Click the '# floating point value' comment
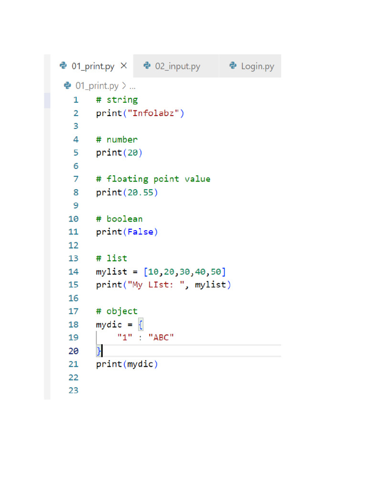This screenshot has height=489, width=367. coord(153,179)
